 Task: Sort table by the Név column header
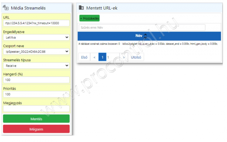pos(139,36)
